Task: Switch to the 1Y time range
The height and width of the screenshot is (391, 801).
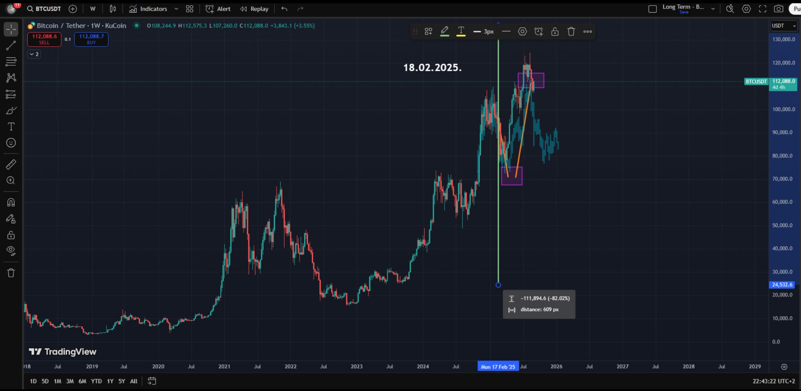Action: tap(110, 381)
